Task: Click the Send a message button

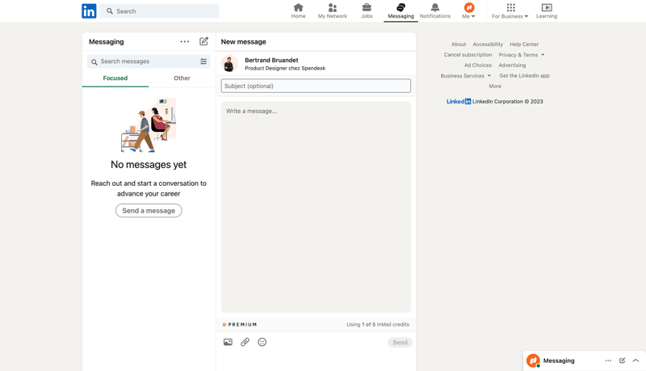Action: tap(149, 211)
